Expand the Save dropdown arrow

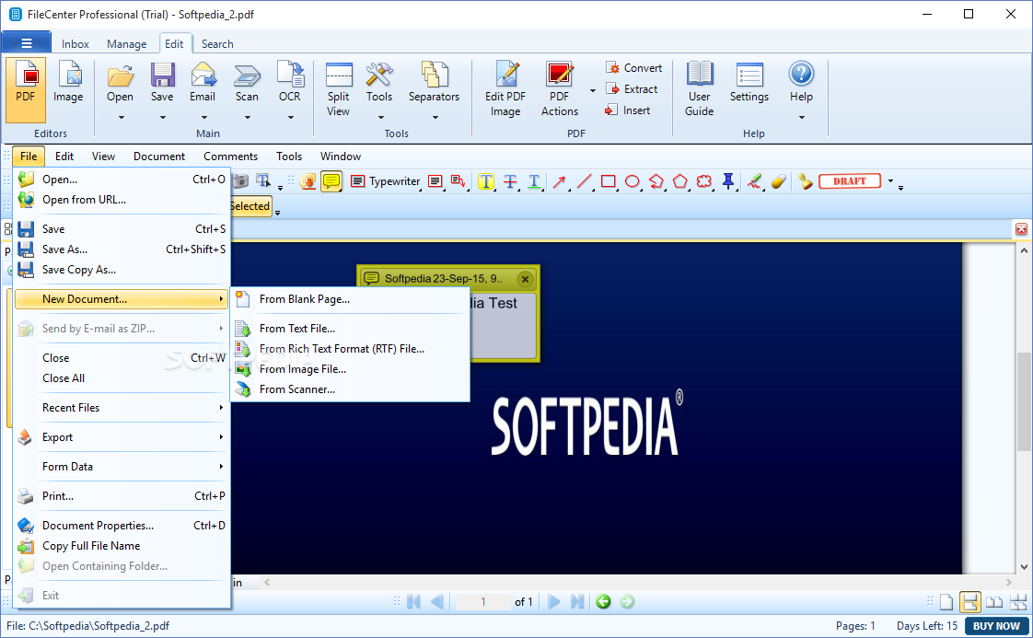point(162,117)
